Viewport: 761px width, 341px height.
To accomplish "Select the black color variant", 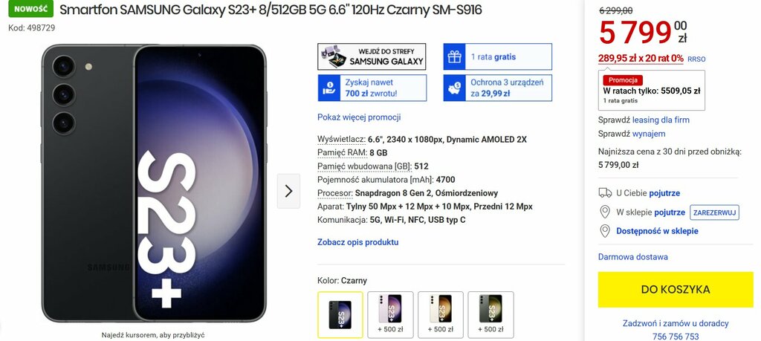I will [340, 314].
